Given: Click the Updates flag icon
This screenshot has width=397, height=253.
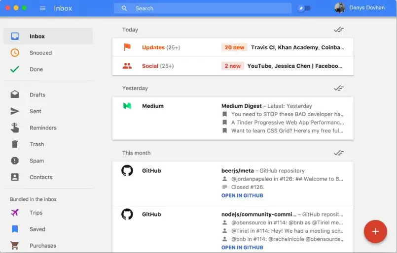Looking at the screenshot, I should click(127, 47).
